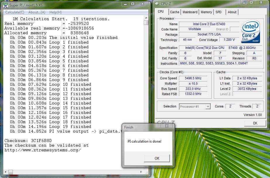Click the Rated FSB value '1332.0 MHz'
Image resolution: width=270 pixels, height=178 pixels.
pos(193,94)
